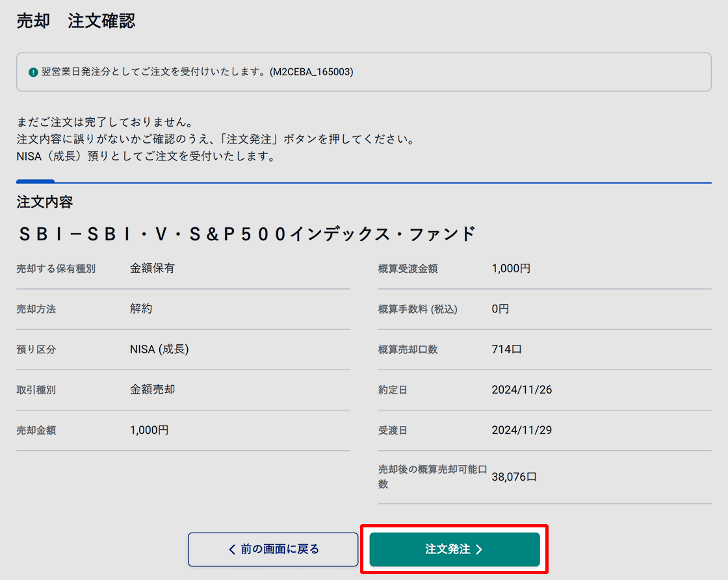Select the 概算売却口数 value 714口
Image resolution: width=728 pixels, height=580 pixels.
(506, 349)
